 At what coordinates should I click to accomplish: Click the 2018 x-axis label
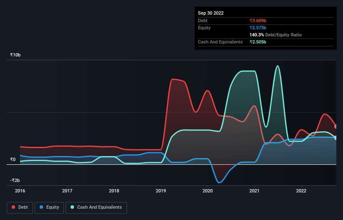114,191
